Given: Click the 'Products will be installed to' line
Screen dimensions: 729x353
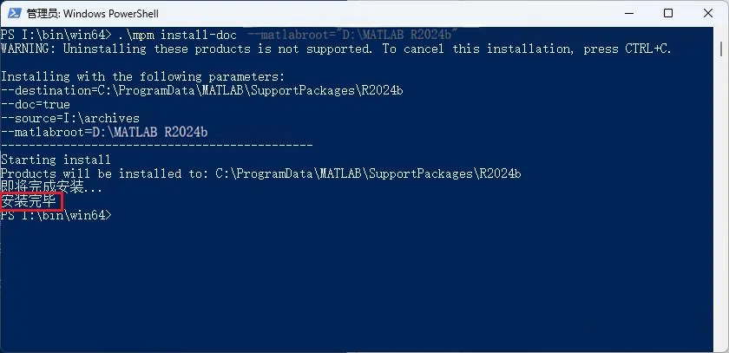Looking at the screenshot, I should (x=261, y=173).
